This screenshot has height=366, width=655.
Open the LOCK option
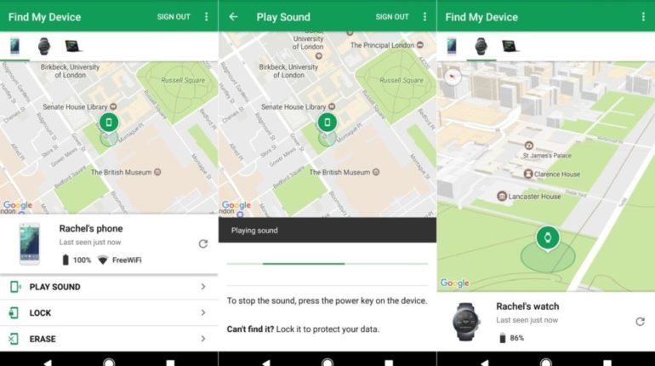[x=109, y=312]
